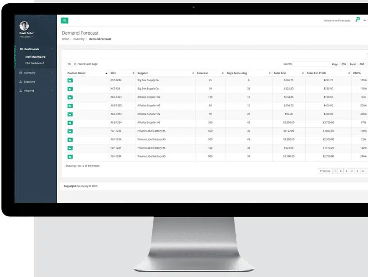
Task: Sort by Product Detail column
Action: [87, 73]
